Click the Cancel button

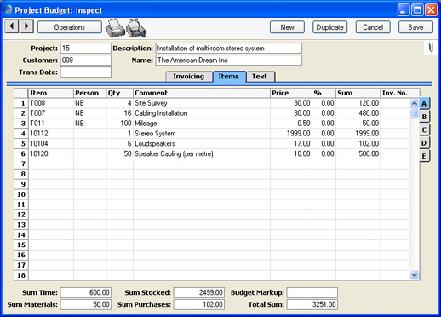click(373, 27)
